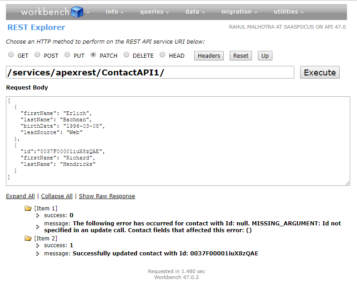The width and height of the screenshot is (357, 284).
Task: Collapse the [Item 2] folder icon
Action: pos(28,238)
